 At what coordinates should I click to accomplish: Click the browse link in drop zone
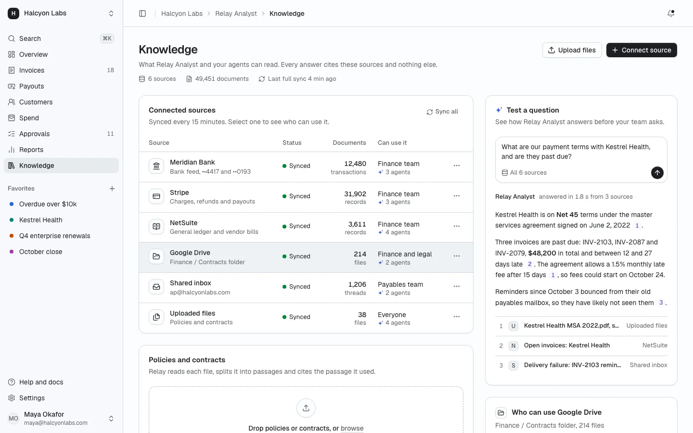(x=352, y=428)
